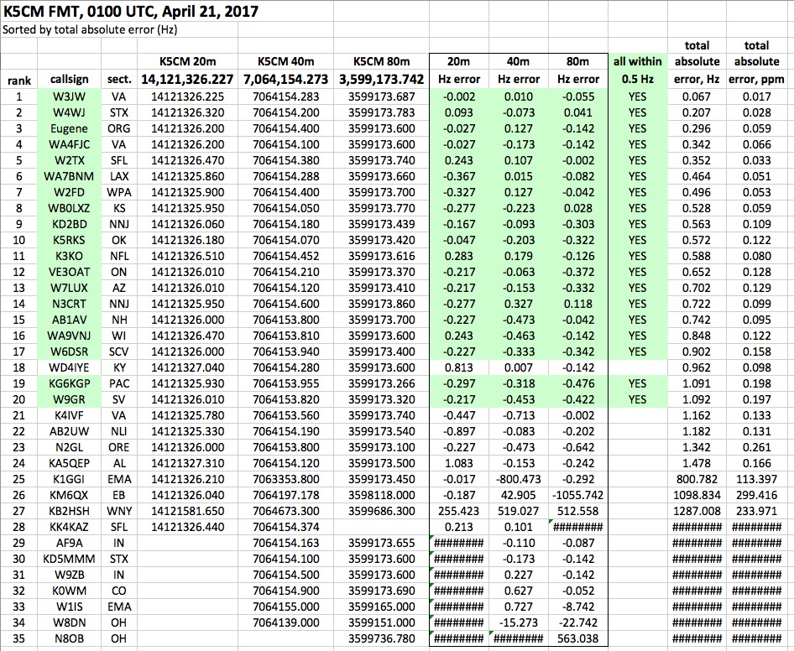Click the ######## 80m error cell for KK4KAZ
This screenshot has height=651, width=794.
[577, 527]
